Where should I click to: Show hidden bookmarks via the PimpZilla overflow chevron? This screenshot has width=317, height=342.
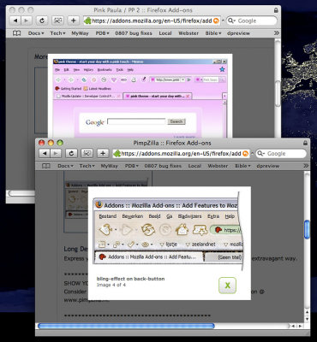click(306, 166)
